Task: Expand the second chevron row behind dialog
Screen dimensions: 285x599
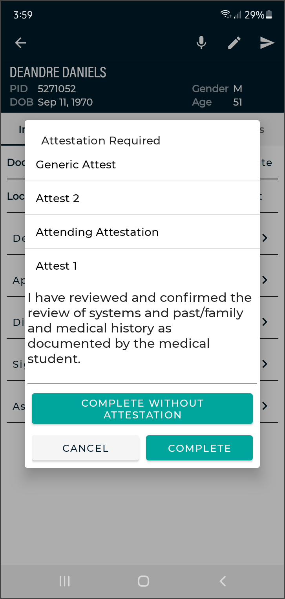Action: coord(265,280)
